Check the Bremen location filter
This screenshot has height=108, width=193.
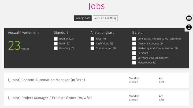tap(56, 39)
